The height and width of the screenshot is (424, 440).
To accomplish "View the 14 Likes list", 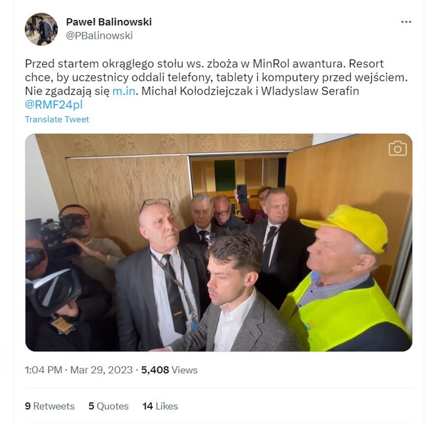I will point(160,406).
